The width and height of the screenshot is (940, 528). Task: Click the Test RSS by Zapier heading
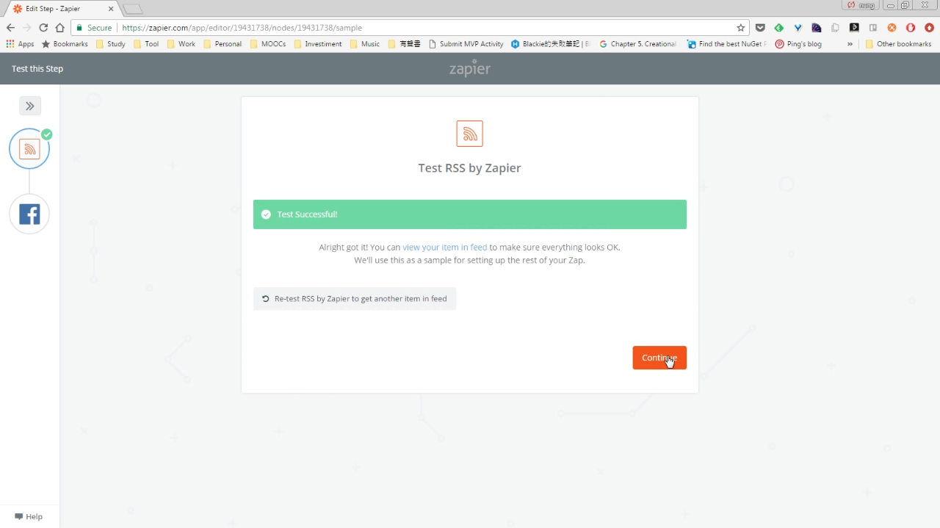470,168
